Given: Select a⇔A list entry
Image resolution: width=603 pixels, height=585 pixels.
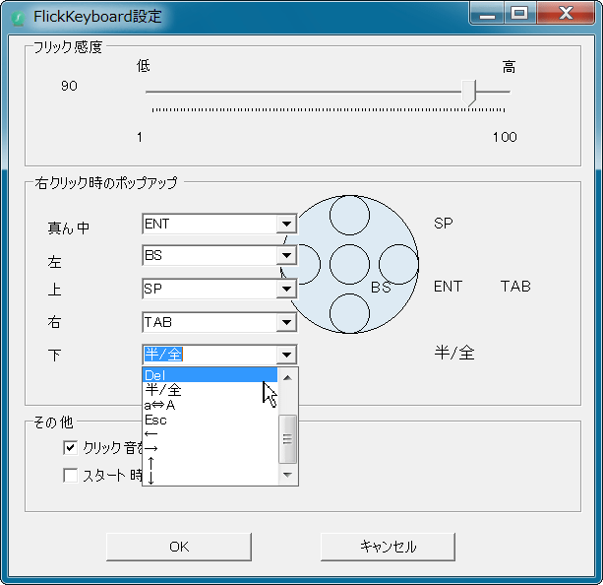Looking at the screenshot, I should [x=210, y=405].
